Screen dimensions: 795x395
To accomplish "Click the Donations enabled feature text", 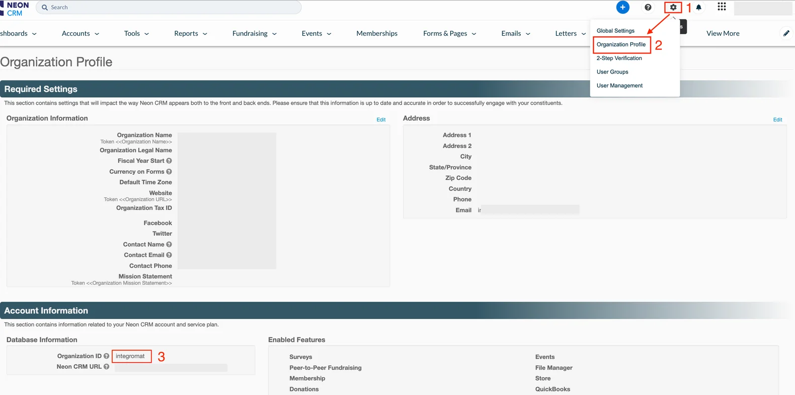I will [304, 389].
